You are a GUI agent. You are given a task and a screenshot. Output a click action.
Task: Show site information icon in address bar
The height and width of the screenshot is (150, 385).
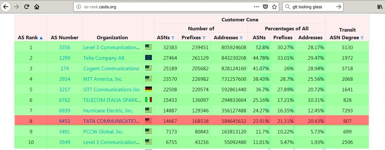[78, 6]
